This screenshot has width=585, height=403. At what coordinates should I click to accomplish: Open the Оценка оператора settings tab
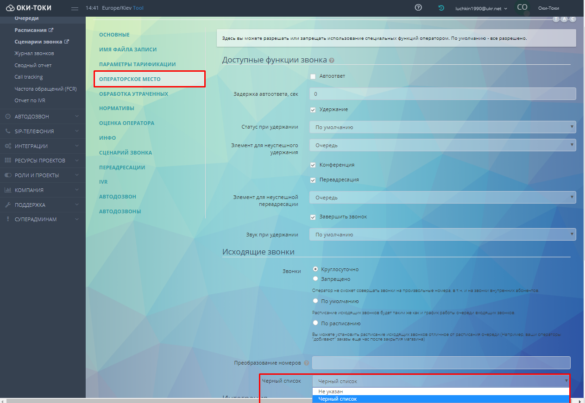click(126, 123)
